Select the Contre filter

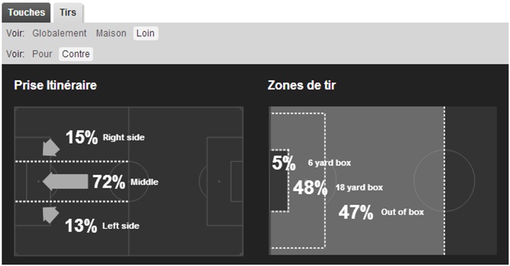point(76,54)
